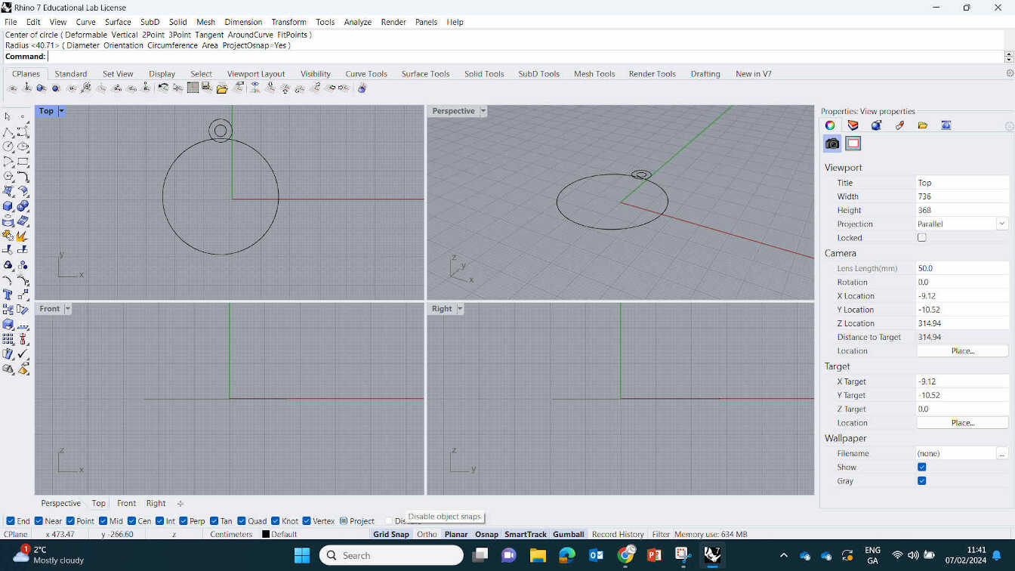Screen dimensions: 1015x571
Task: Open the Front viewport dropdown arrow
Action: tap(67, 309)
